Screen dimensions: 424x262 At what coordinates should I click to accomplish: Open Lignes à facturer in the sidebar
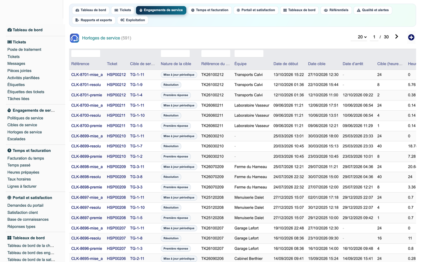(x=22, y=187)
